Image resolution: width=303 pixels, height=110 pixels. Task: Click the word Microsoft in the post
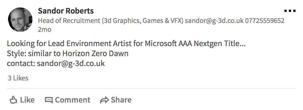pyautogui.click(x=161, y=44)
